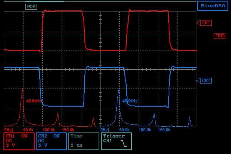Toggle trigger falling edge icon
This screenshot has width=231, height=154.
point(124,143)
